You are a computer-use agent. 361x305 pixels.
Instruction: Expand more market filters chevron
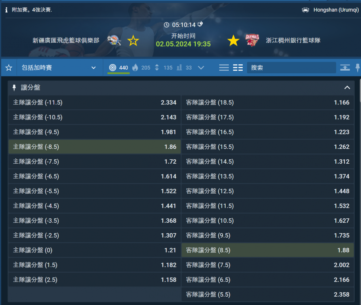[201, 68]
